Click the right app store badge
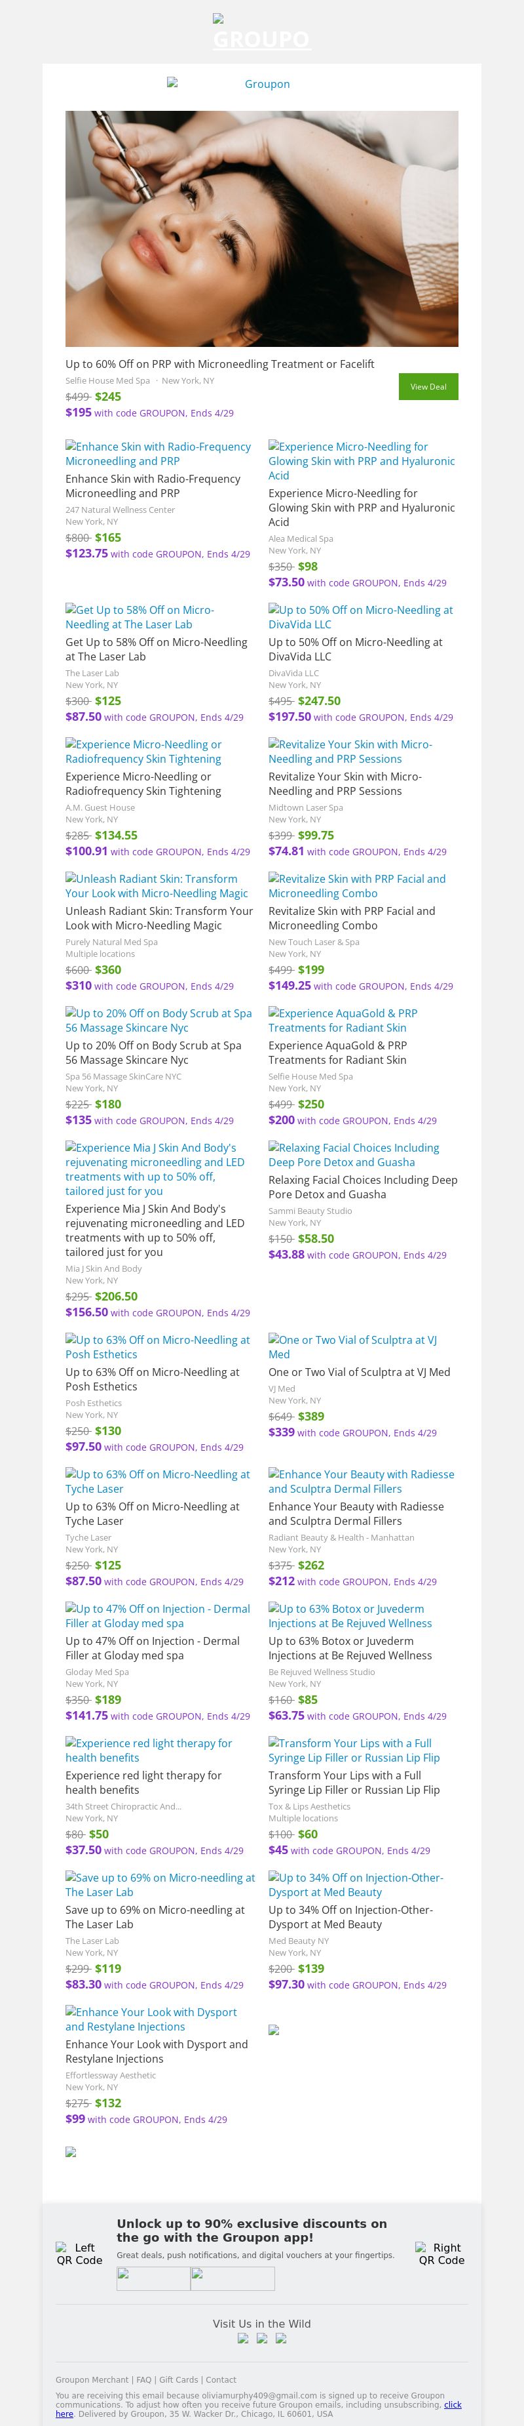The height and width of the screenshot is (2426, 524). [x=233, y=2278]
